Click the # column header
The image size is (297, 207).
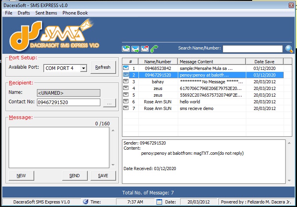coord(131,62)
